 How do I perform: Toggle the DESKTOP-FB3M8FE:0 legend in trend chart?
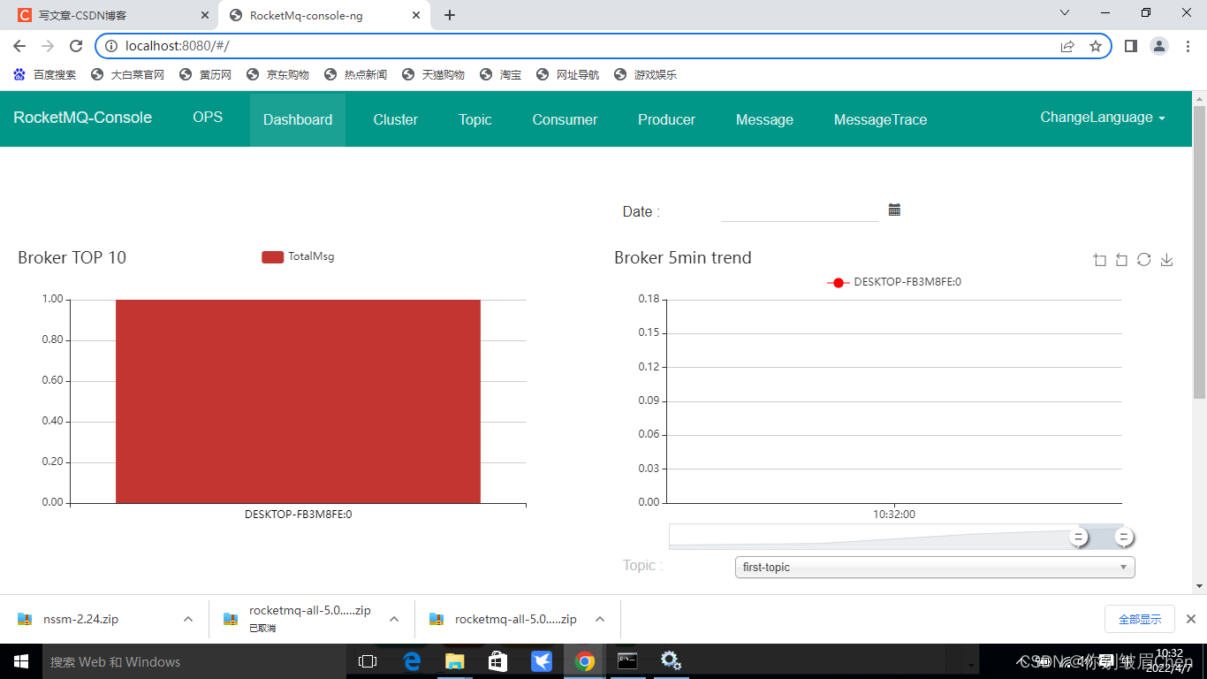click(894, 282)
